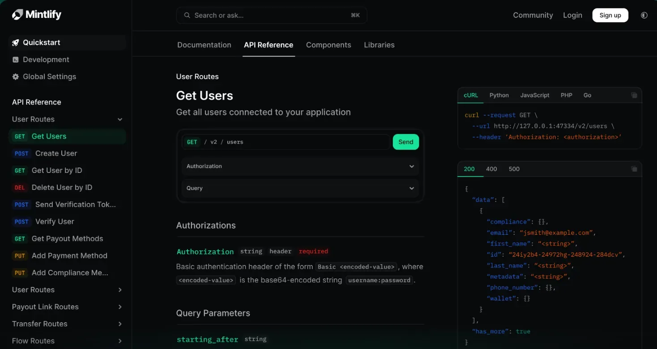Viewport: 657px width, 349px height.
Task: Select the PHP code tab
Action: [567, 95]
